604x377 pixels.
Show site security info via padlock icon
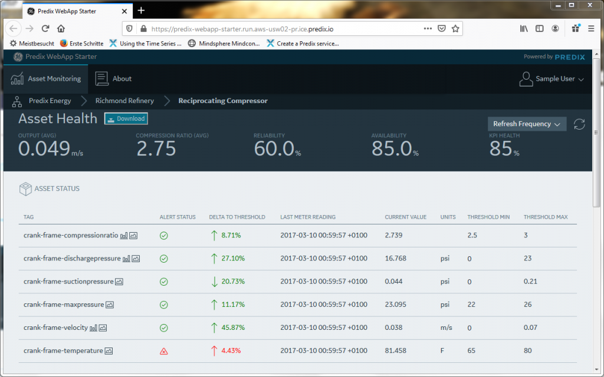[143, 29]
